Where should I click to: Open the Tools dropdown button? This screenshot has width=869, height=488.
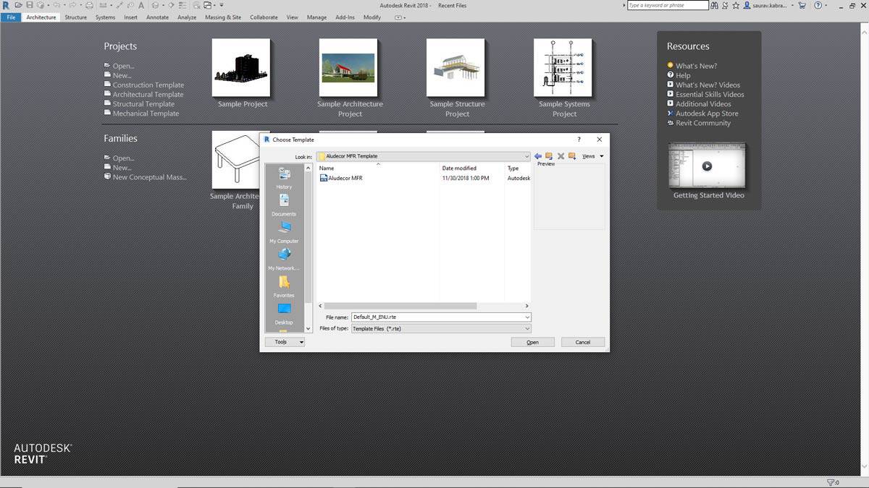pos(285,342)
